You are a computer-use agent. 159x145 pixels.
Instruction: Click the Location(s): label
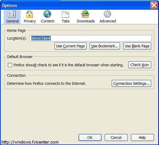[x=17, y=38]
